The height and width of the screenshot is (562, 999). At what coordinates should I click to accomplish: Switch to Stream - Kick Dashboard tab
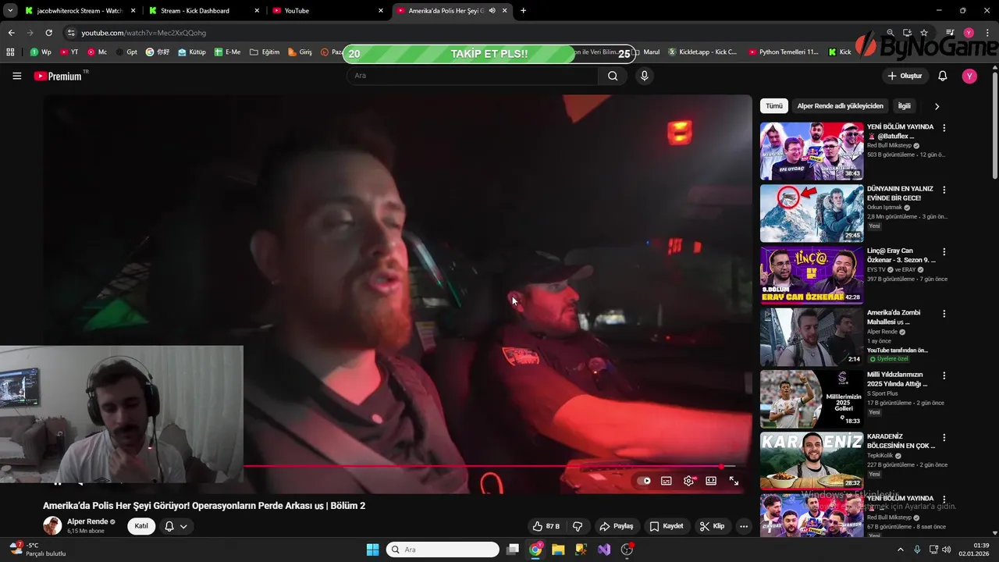pos(204,11)
